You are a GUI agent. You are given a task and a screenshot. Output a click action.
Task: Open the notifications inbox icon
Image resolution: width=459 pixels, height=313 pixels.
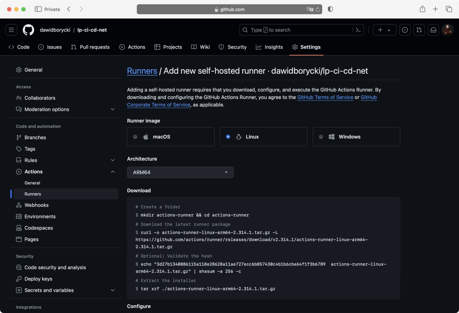(x=433, y=30)
